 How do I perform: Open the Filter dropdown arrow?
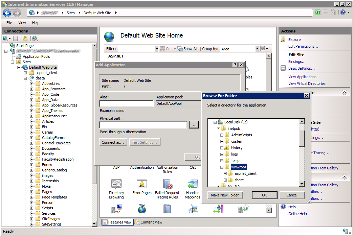[x=157, y=49]
